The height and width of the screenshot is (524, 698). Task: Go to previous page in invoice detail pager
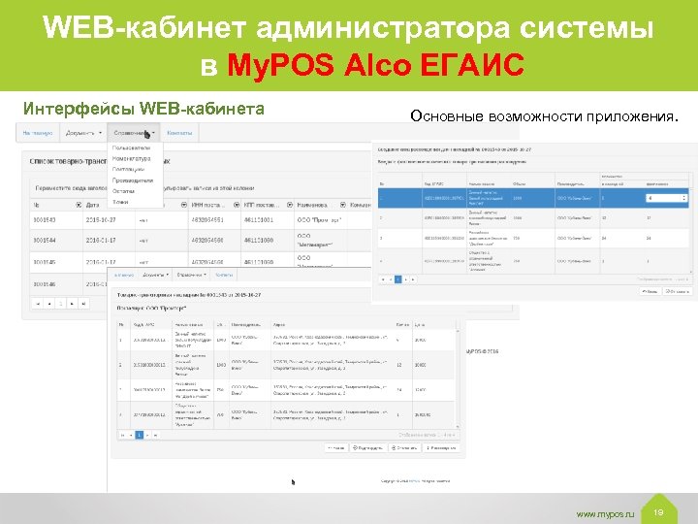pos(131,435)
